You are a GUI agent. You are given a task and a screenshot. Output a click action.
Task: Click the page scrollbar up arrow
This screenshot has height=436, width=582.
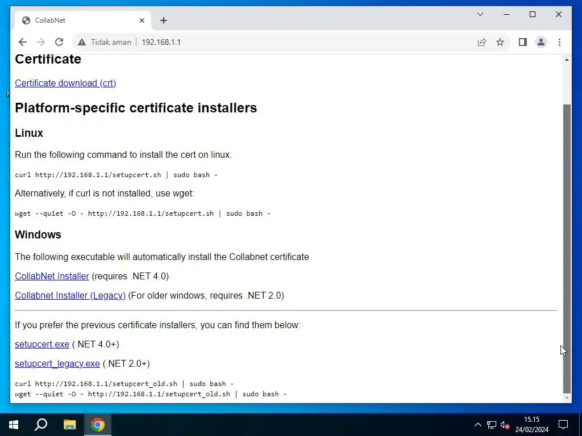(x=567, y=60)
